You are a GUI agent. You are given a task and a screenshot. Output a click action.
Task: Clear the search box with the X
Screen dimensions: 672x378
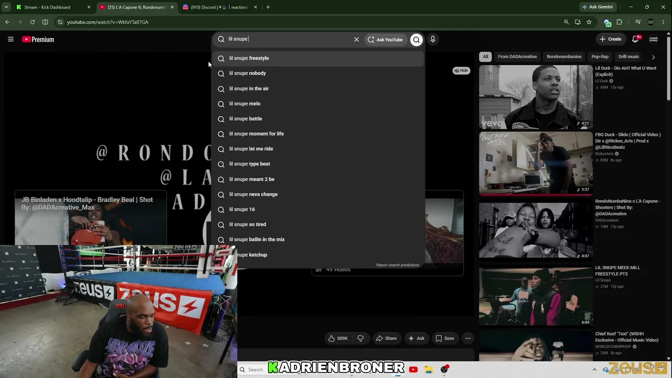pyautogui.click(x=356, y=39)
